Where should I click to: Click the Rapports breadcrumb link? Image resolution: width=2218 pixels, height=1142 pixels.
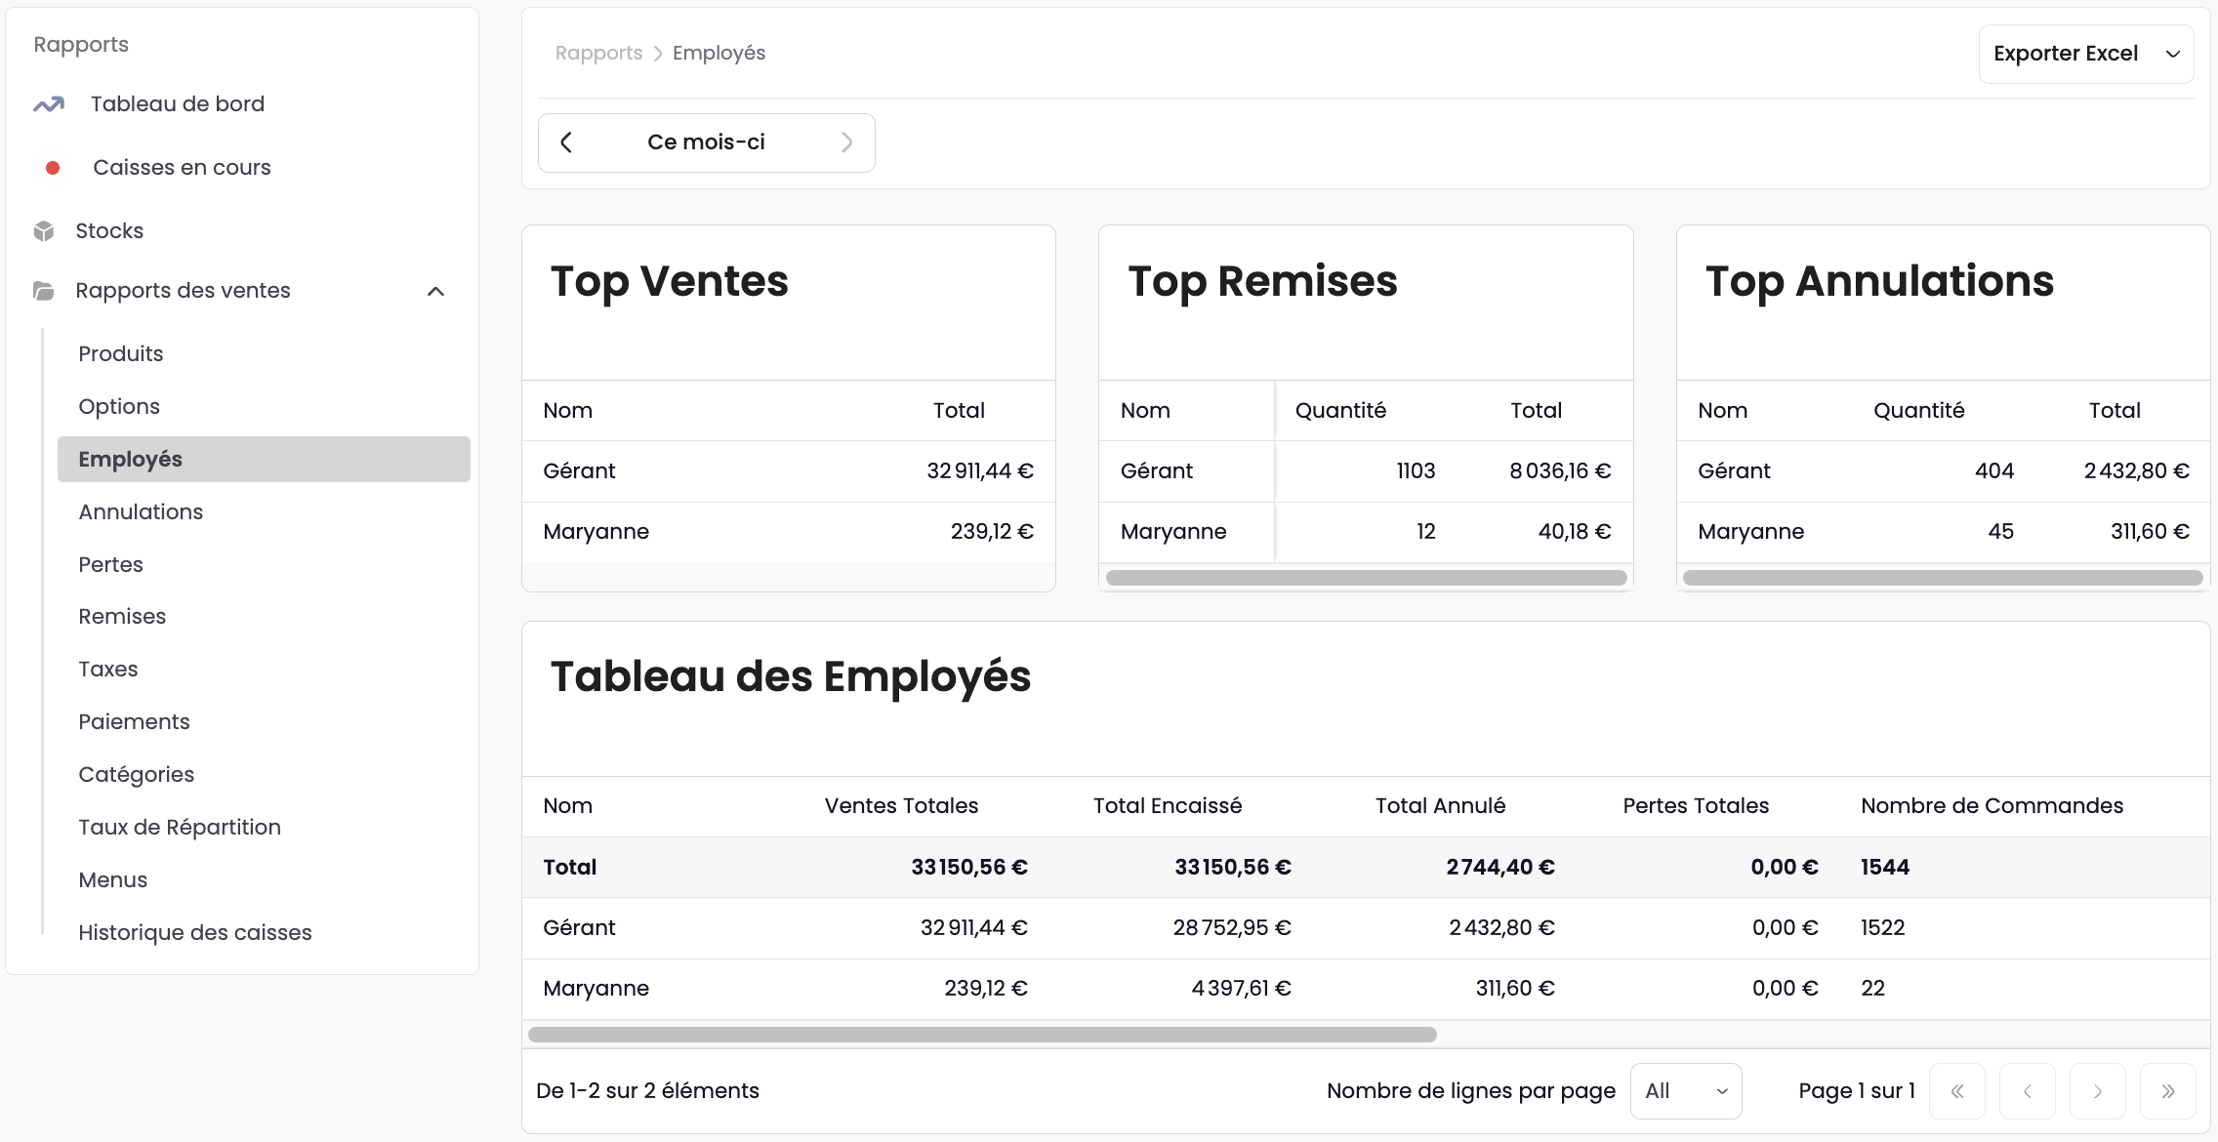click(x=598, y=53)
